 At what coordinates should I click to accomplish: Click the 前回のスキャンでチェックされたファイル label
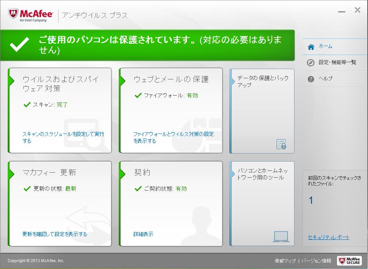(334, 181)
